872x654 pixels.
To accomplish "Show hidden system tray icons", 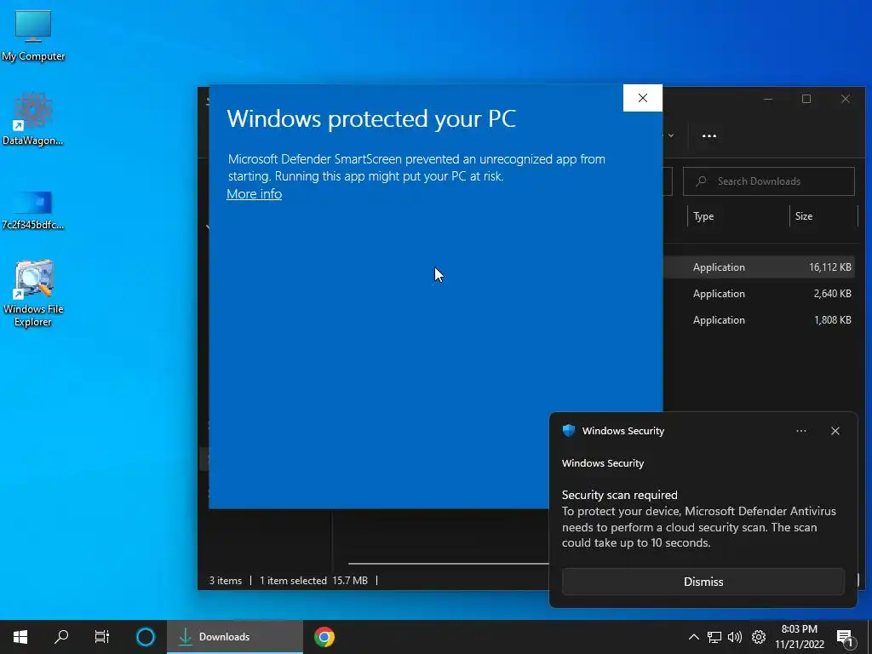I will (693, 637).
